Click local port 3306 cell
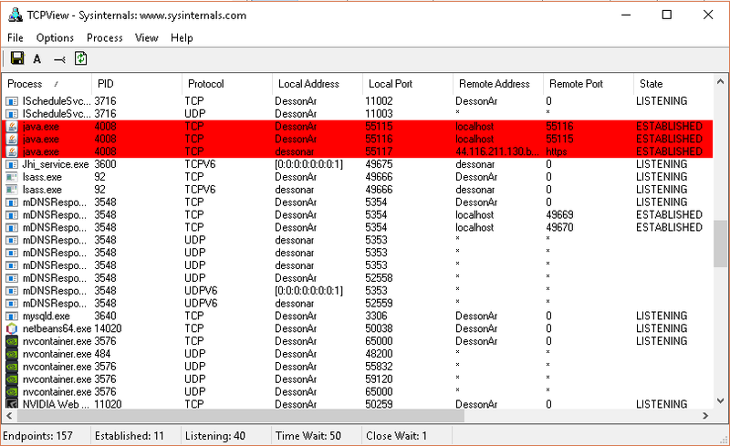 (376, 316)
